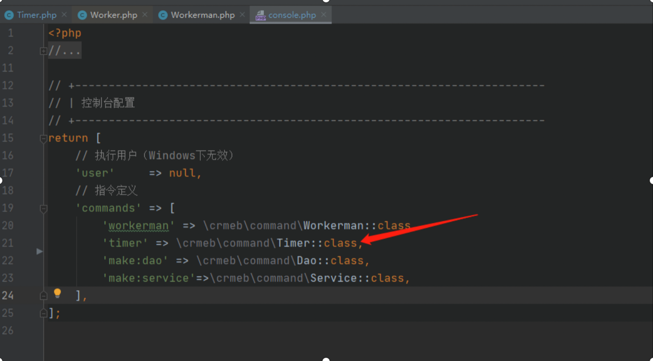Viewport: 653px width, 361px height.
Task: Click the gray run arrow in the gutter
Action: 40,251
